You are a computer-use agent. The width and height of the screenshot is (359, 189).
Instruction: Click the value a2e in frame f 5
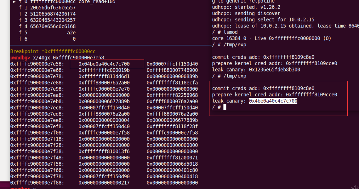coord(72,33)
